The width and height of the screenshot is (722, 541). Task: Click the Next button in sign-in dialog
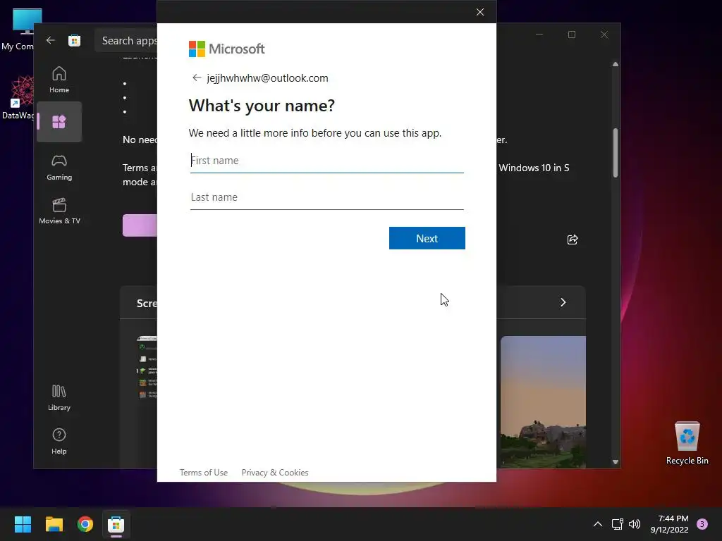click(427, 238)
